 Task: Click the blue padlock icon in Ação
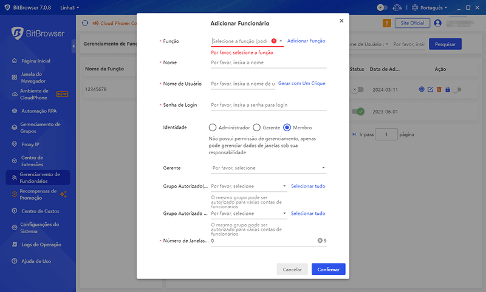pos(447,90)
